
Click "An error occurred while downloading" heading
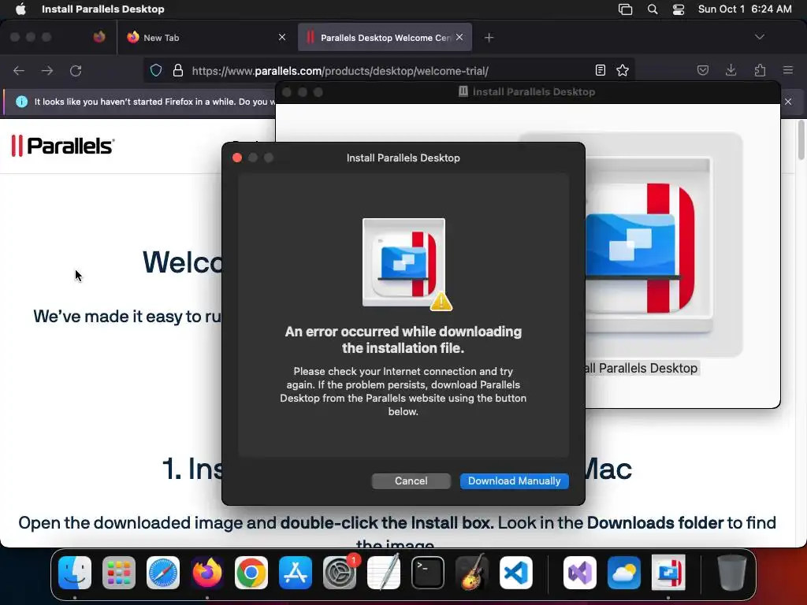(403, 340)
